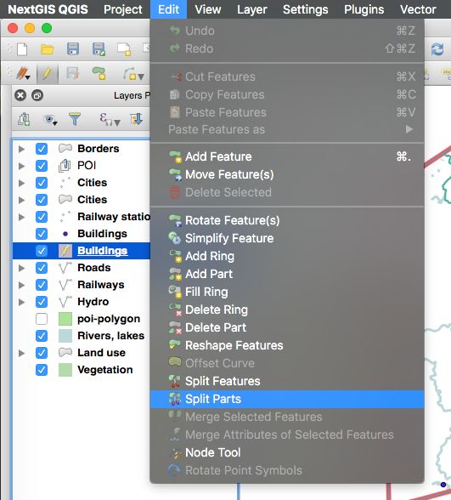
Task: Open the Plugins menu
Action: [364, 9]
